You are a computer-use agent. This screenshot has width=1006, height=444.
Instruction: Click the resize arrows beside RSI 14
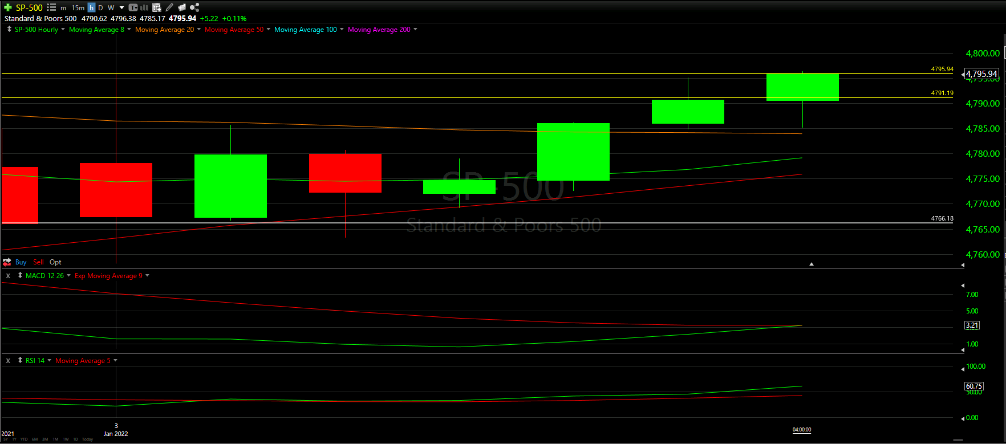(x=20, y=360)
